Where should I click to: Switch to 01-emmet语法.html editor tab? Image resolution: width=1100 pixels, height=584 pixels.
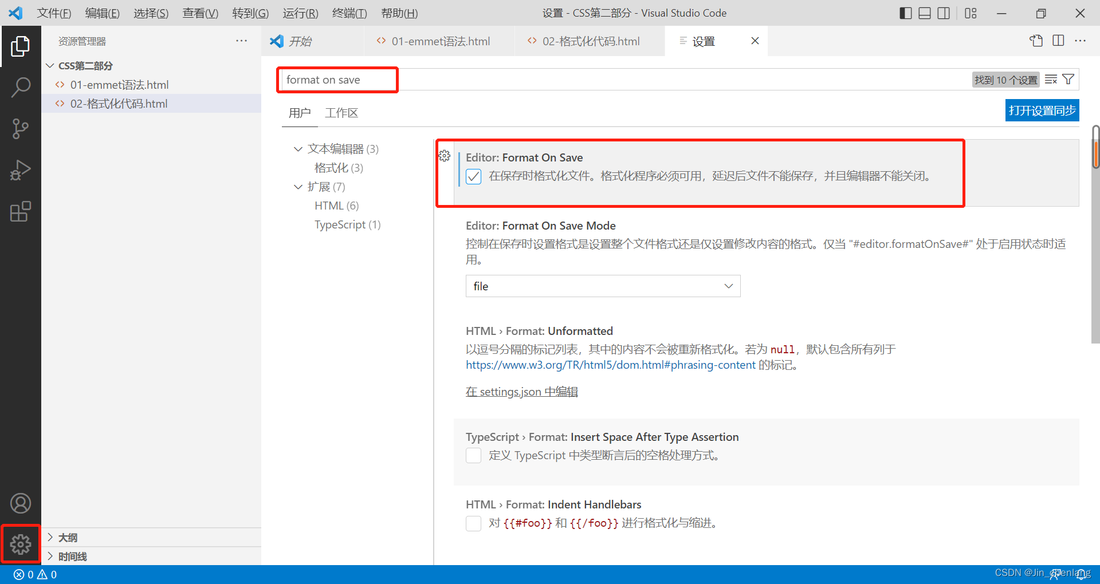tap(439, 41)
